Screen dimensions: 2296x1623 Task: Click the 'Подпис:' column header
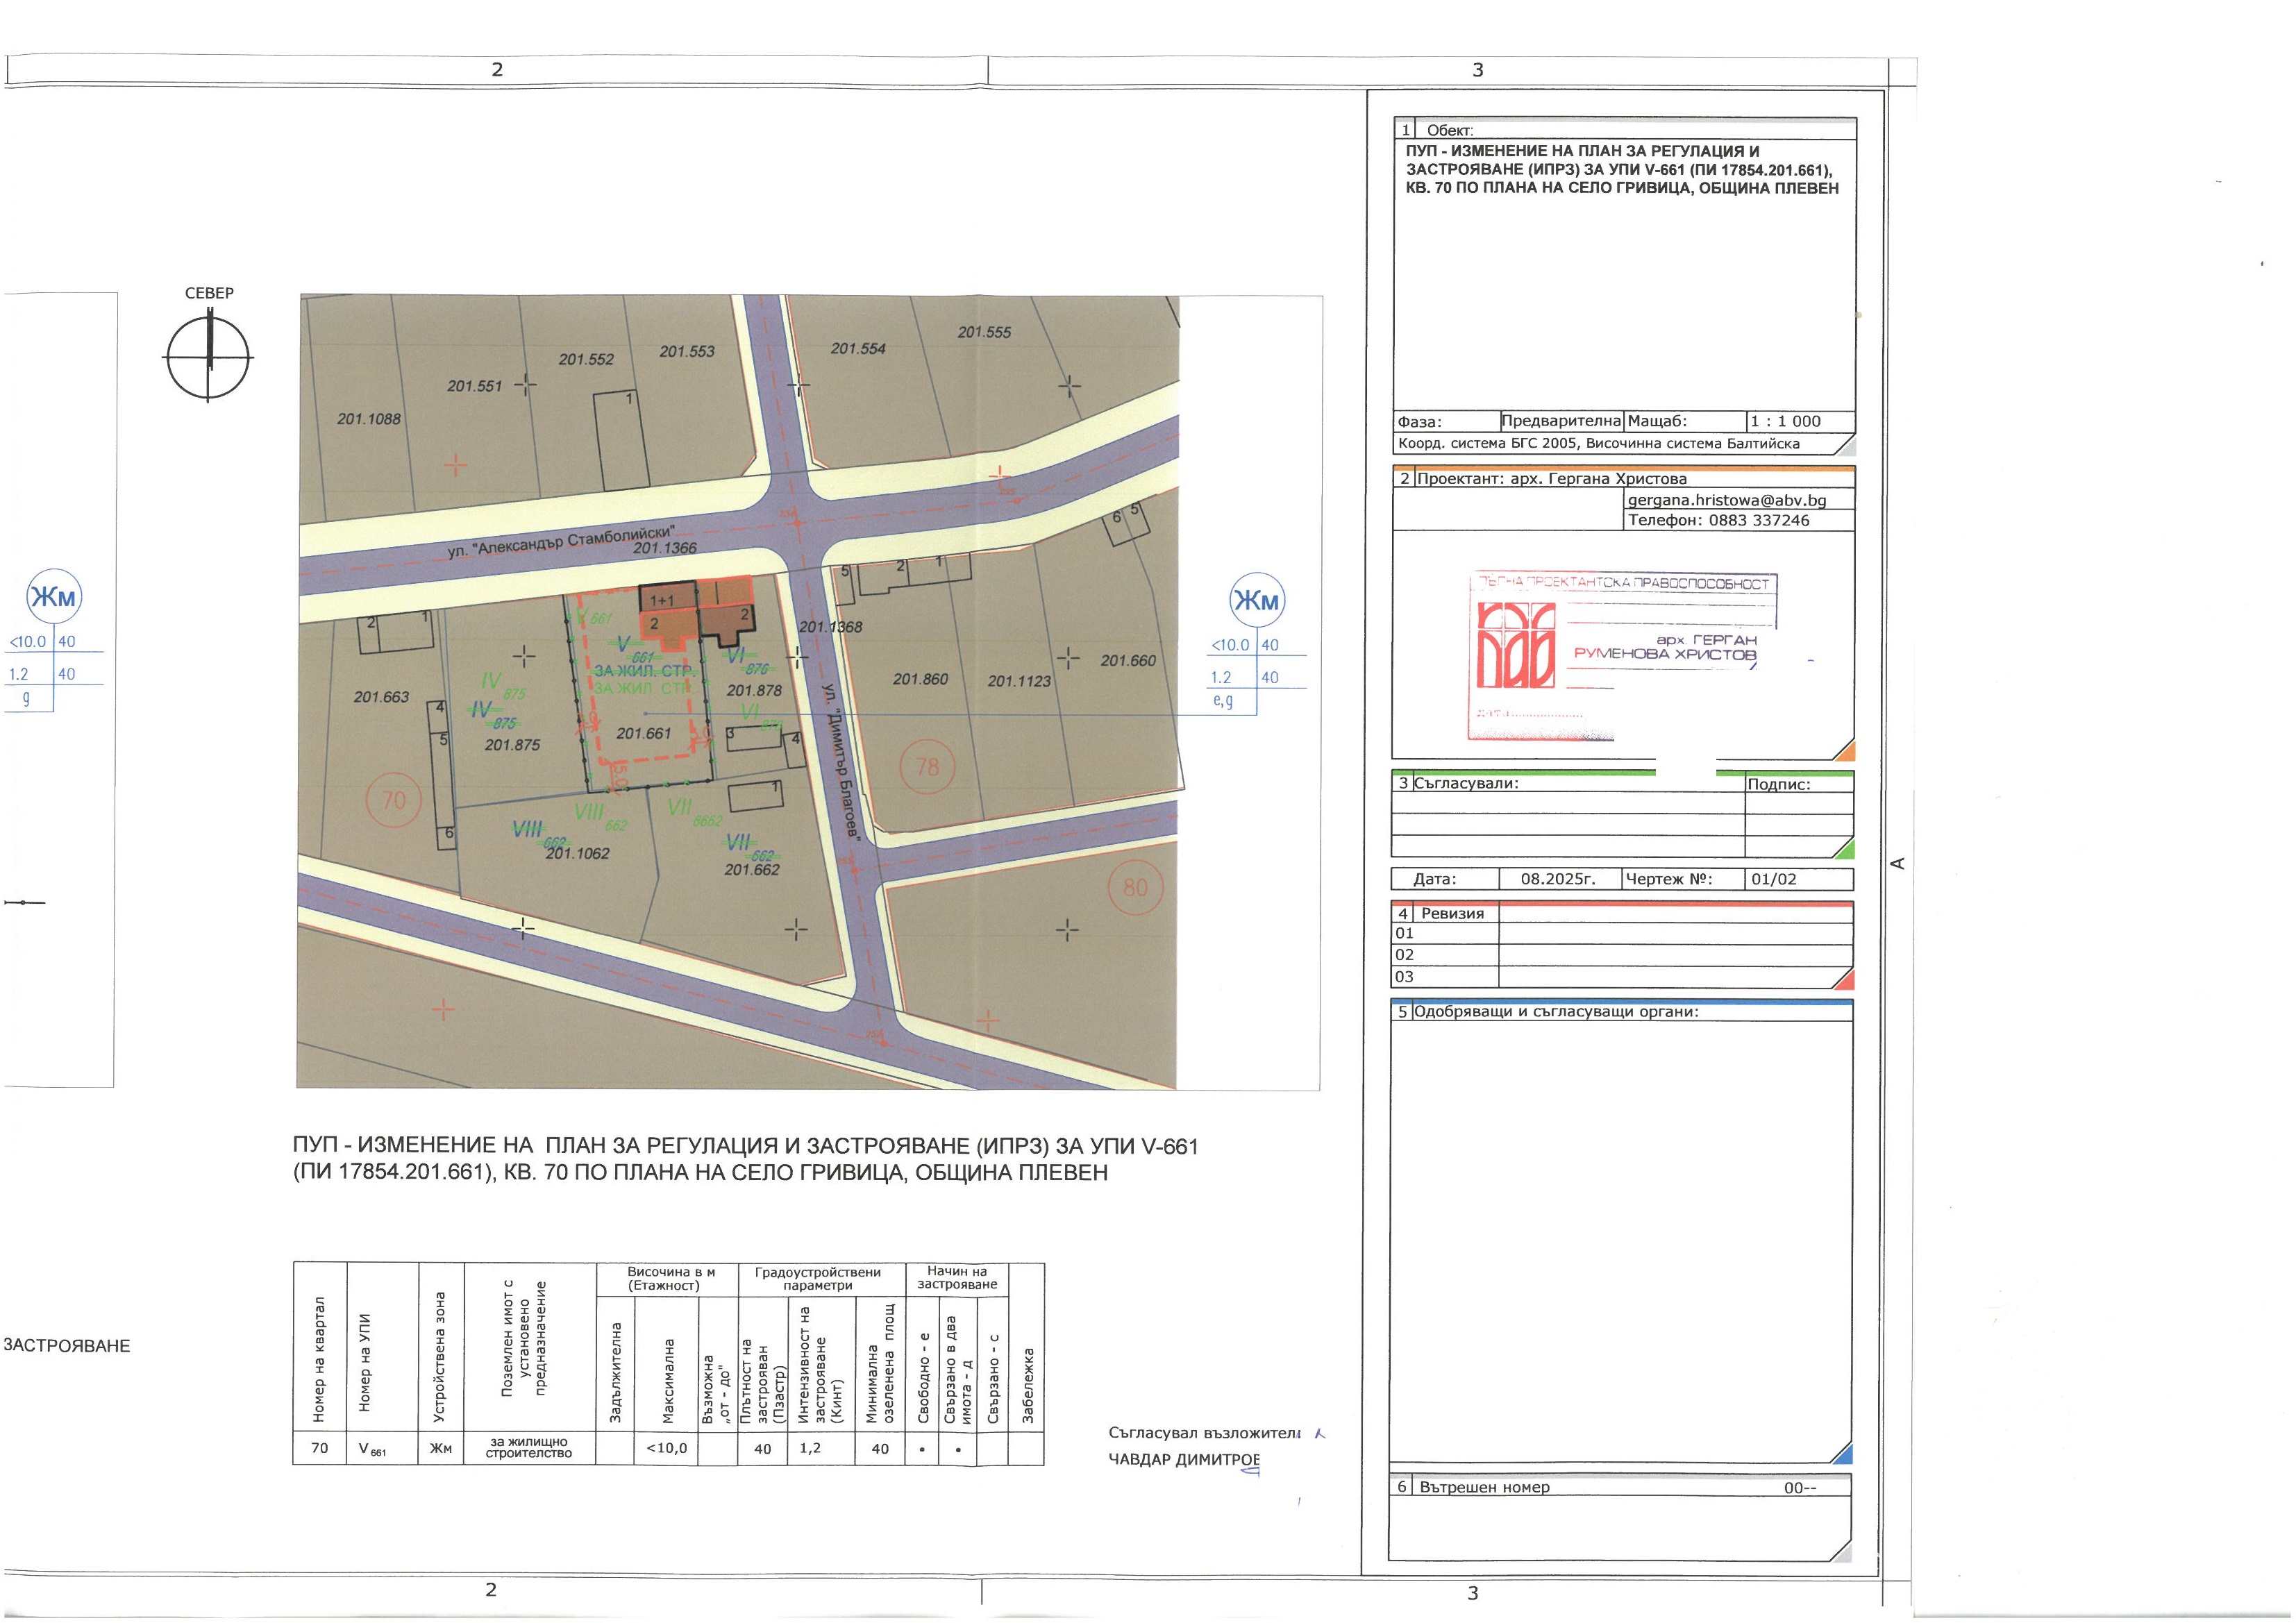click(x=1778, y=784)
